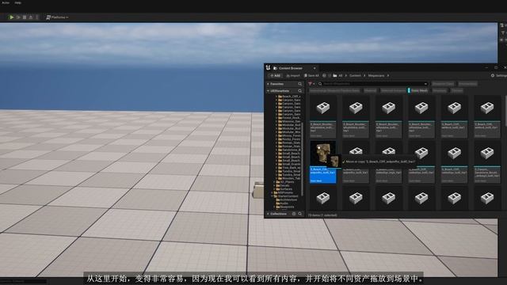Click the folder icon before All breadcrumb
Screen dimensions: 507x285
point(334,76)
